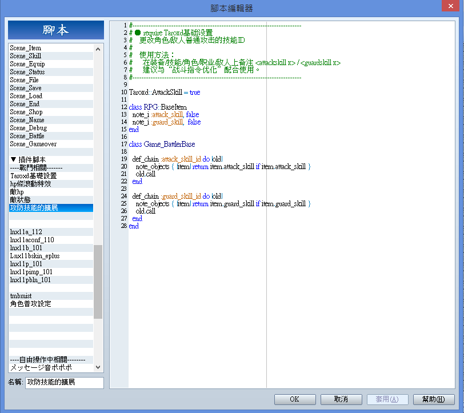Select the ▼ 插件腳本 section entry

click(51, 160)
